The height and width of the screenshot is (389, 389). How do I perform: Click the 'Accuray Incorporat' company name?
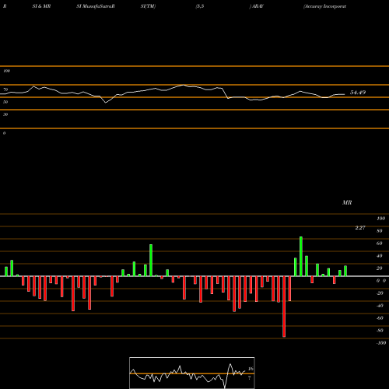pyautogui.click(x=324, y=6)
